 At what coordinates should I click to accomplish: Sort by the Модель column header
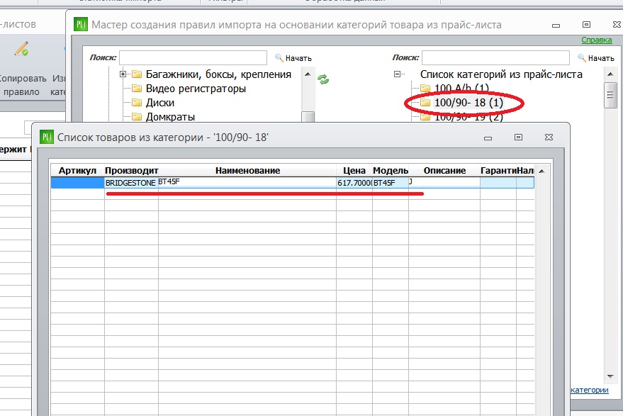pyautogui.click(x=390, y=171)
